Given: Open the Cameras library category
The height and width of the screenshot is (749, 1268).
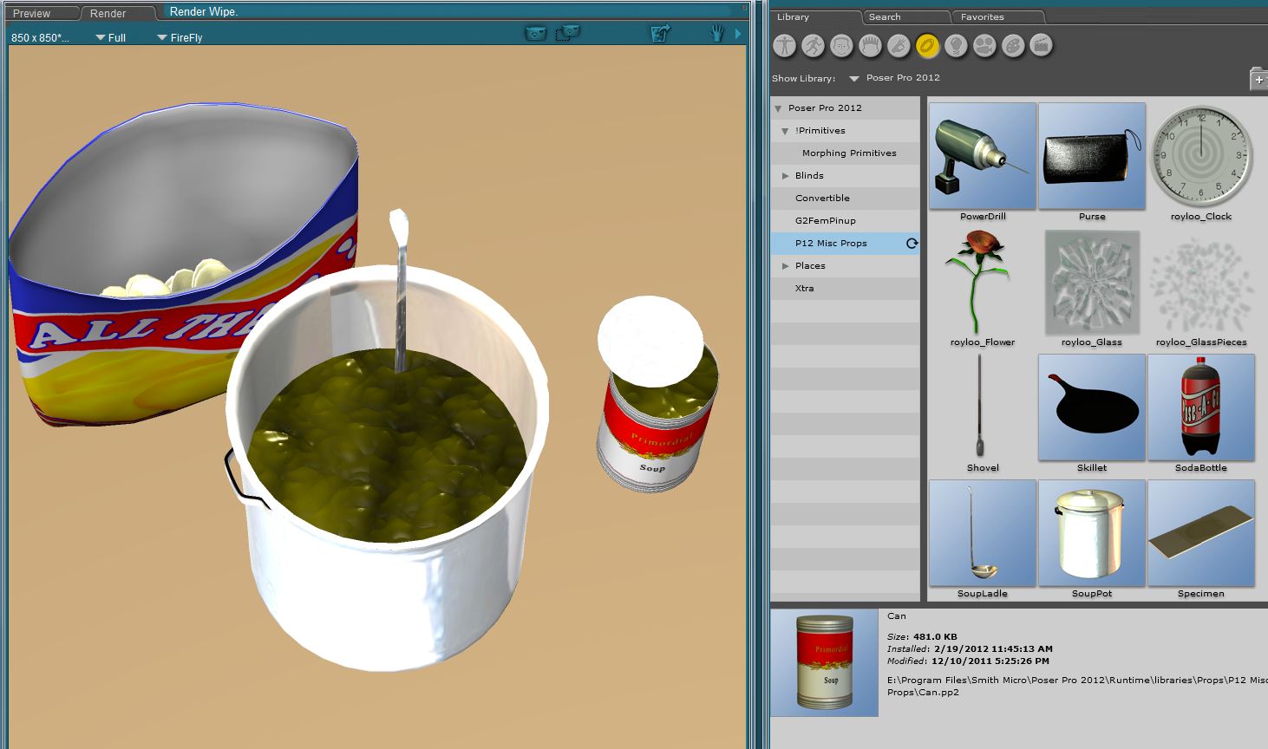Looking at the screenshot, I should click(x=984, y=46).
